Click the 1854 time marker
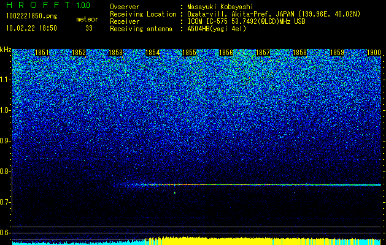This screenshot has height=245, width=386. coord(152,53)
